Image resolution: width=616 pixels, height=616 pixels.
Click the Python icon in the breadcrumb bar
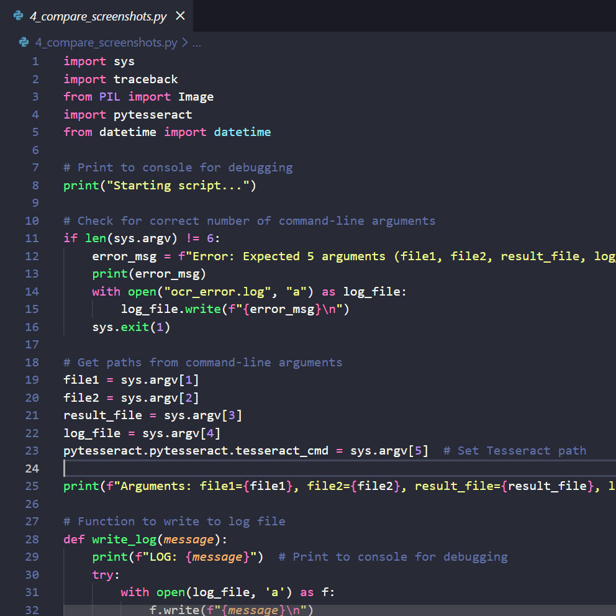(x=24, y=43)
